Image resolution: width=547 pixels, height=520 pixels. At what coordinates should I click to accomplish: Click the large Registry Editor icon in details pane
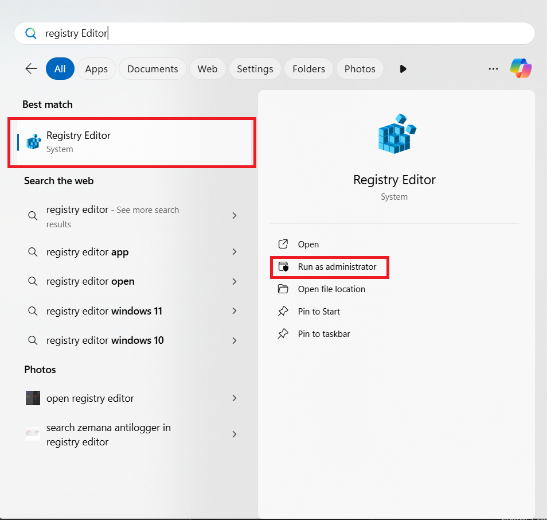click(397, 134)
